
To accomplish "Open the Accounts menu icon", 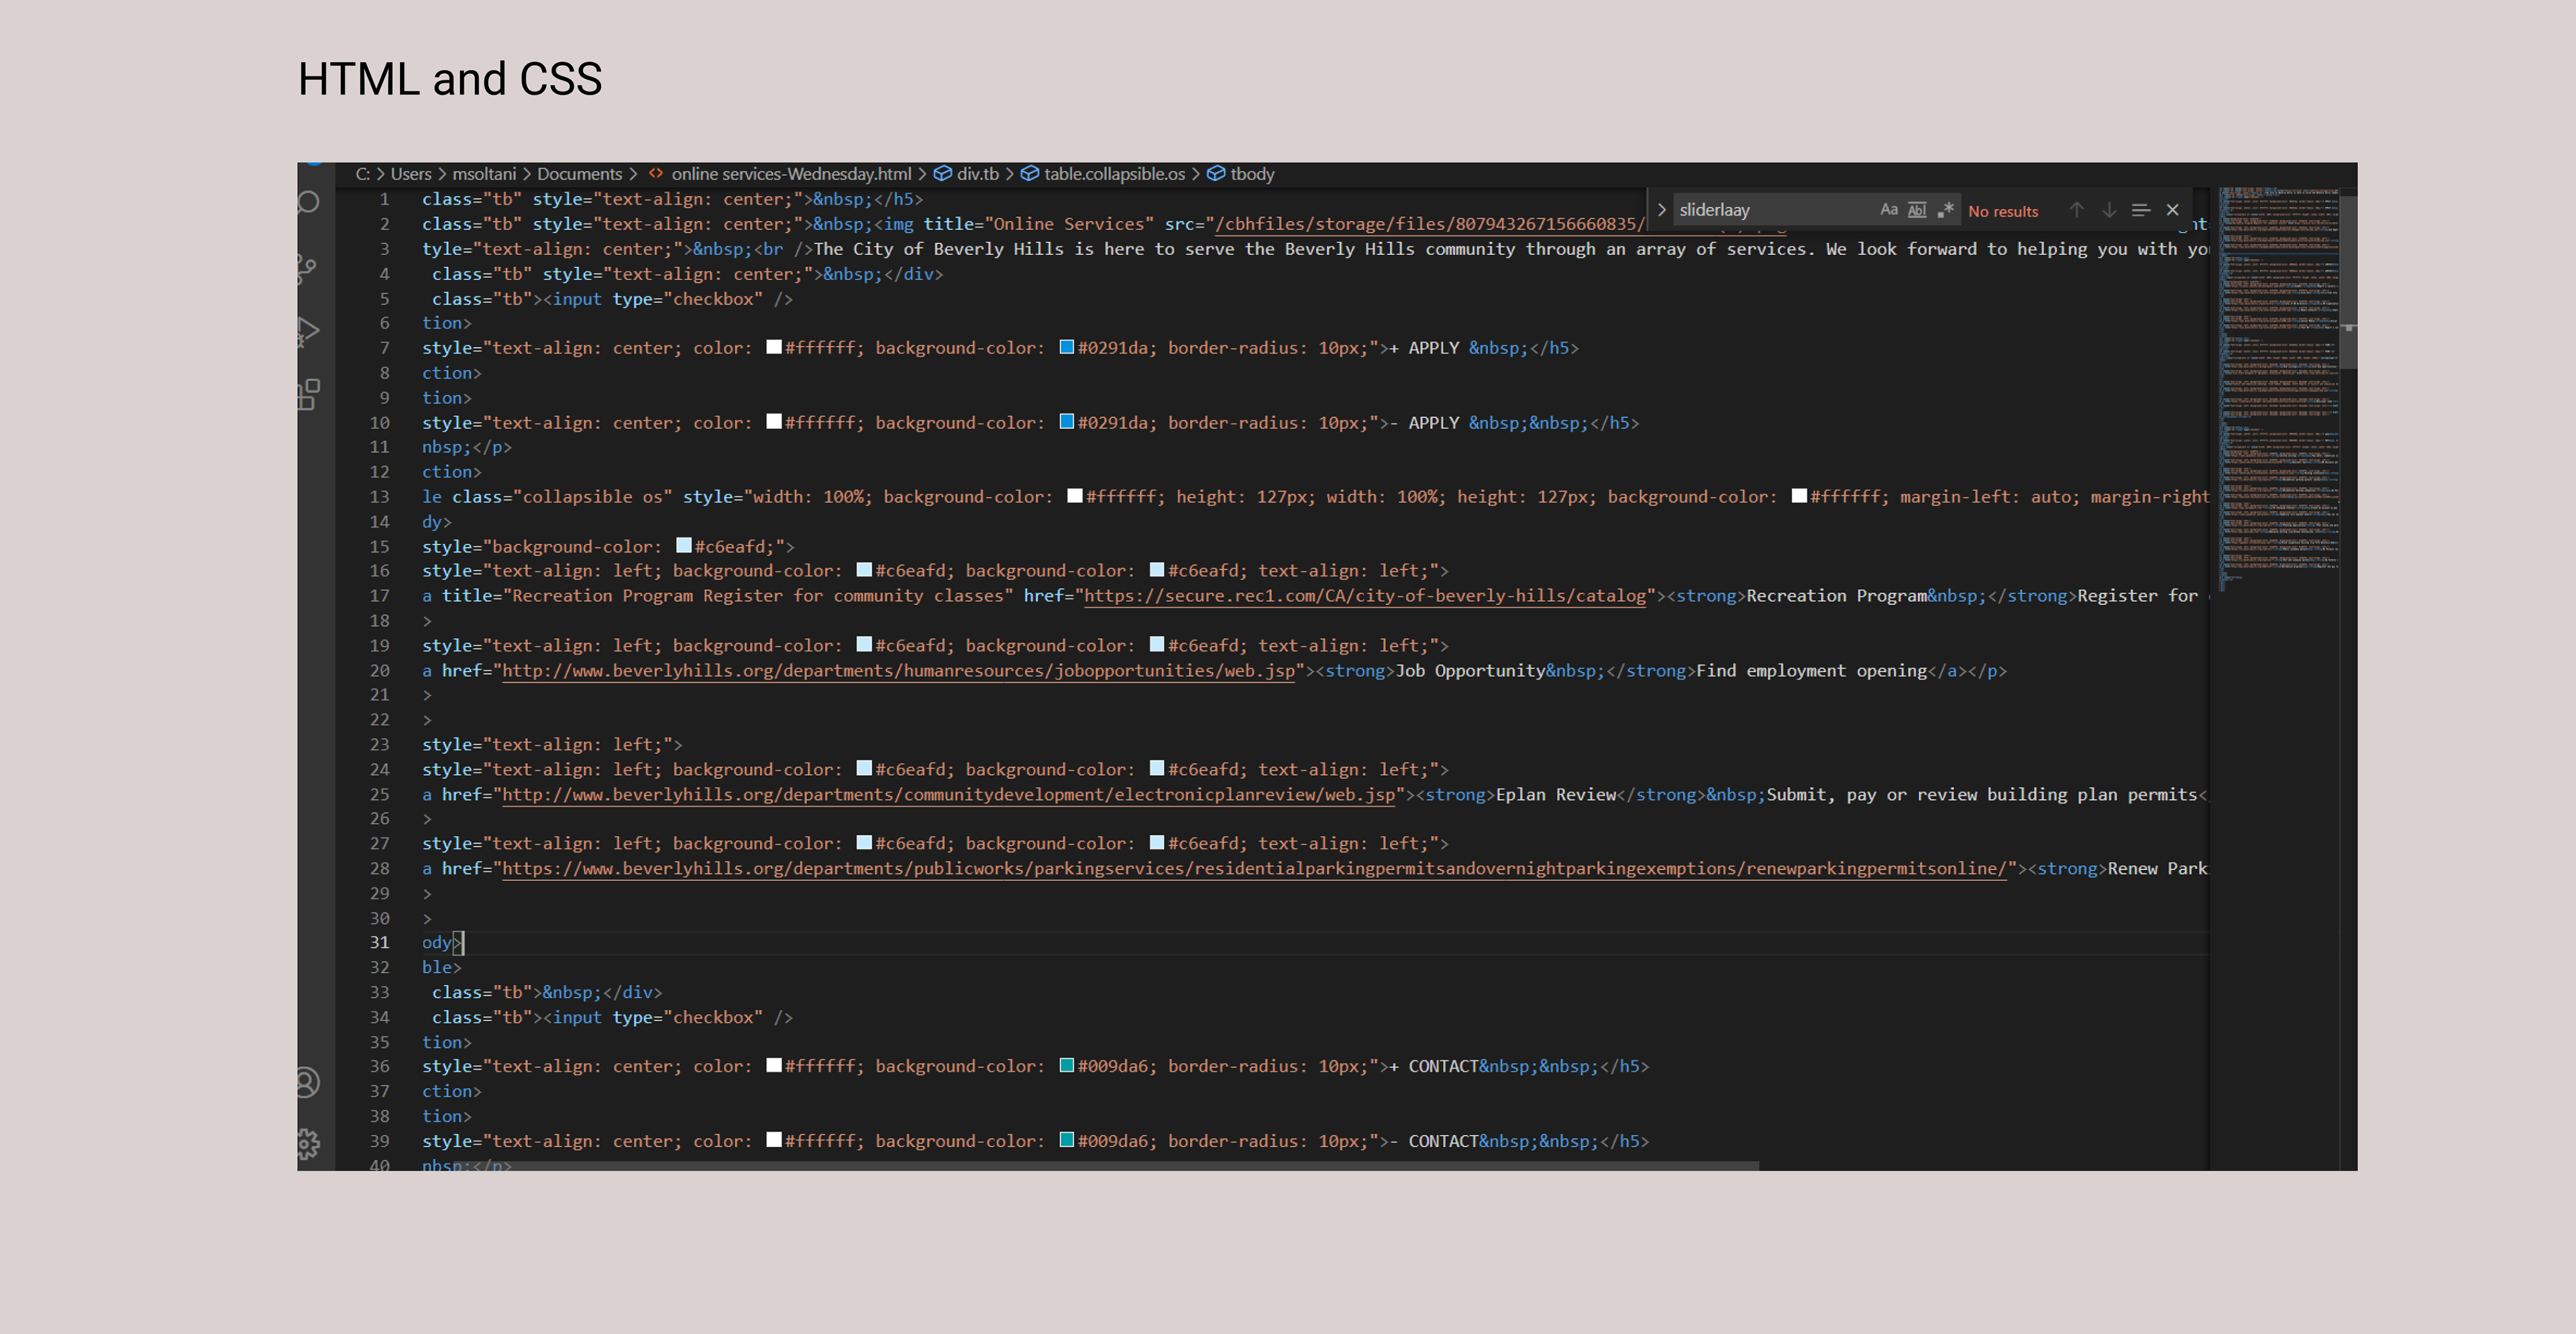I will tap(308, 1082).
